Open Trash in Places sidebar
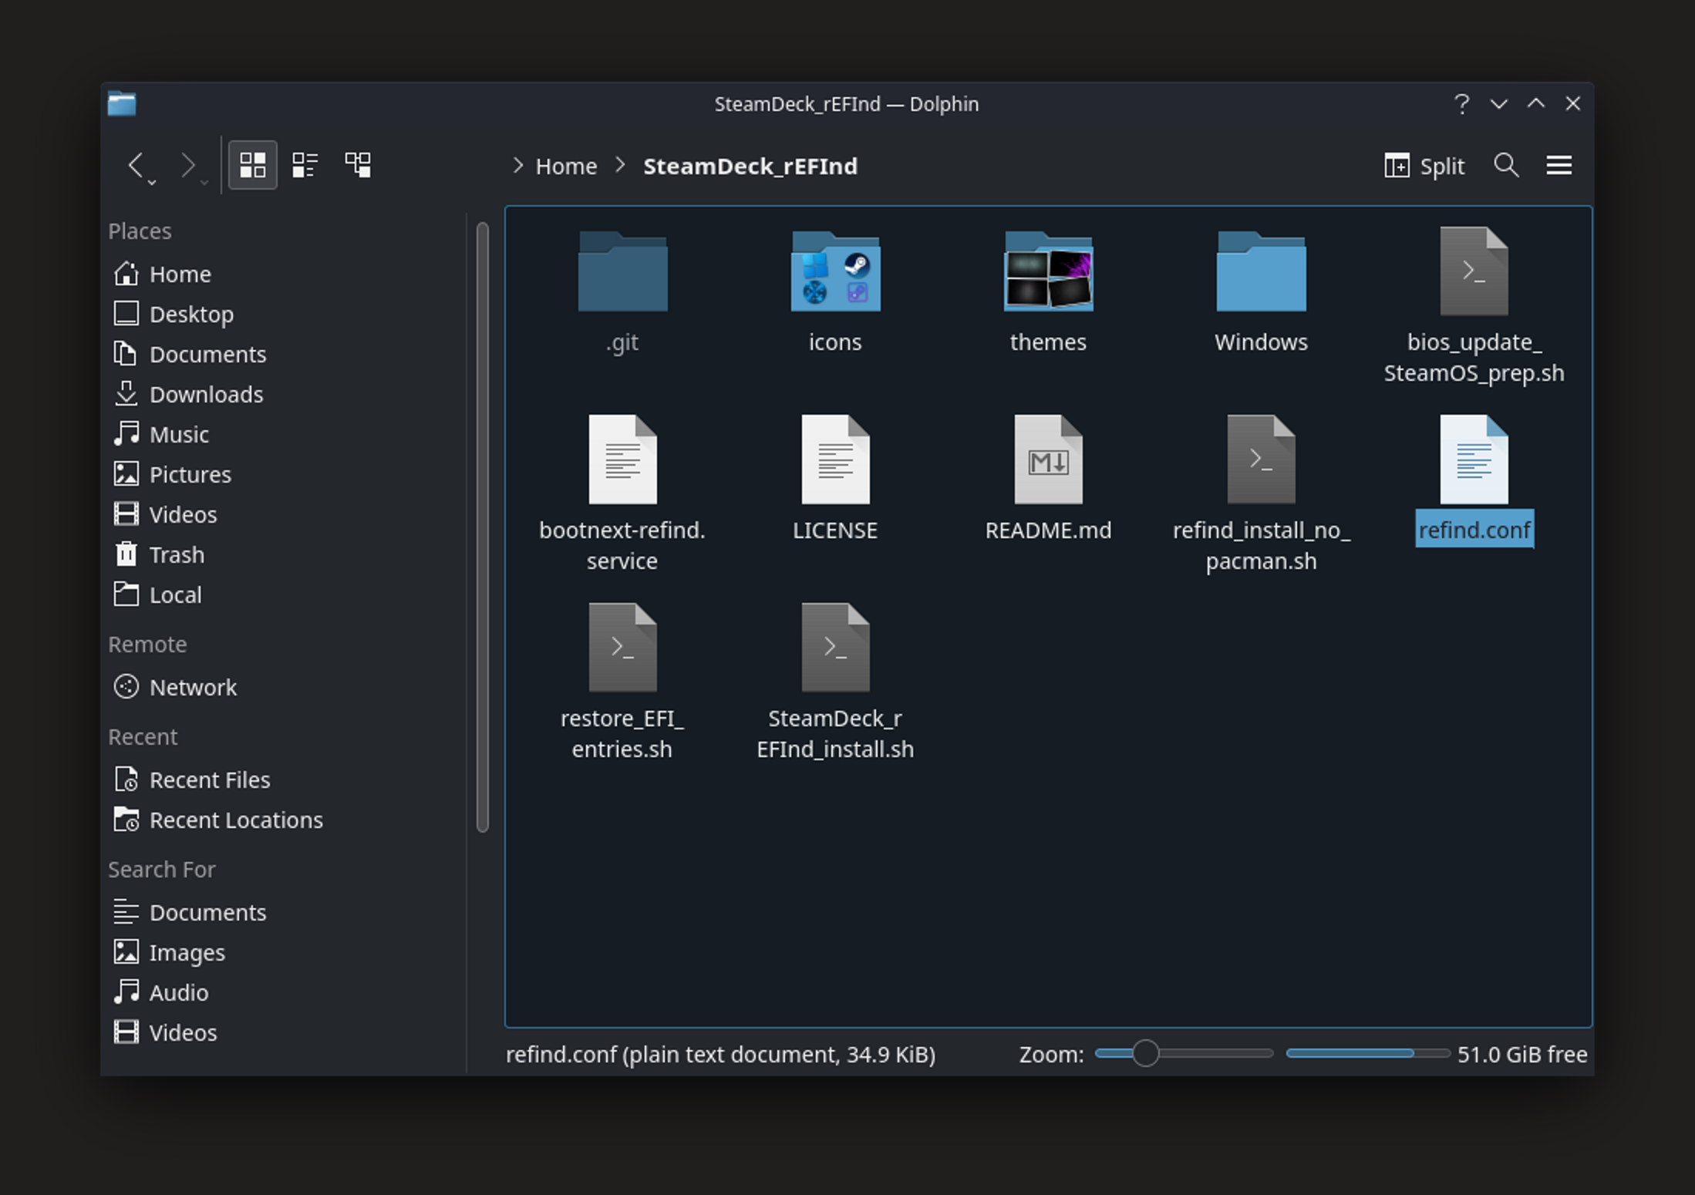Viewport: 1695px width, 1195px height. (x=177, y=555)
